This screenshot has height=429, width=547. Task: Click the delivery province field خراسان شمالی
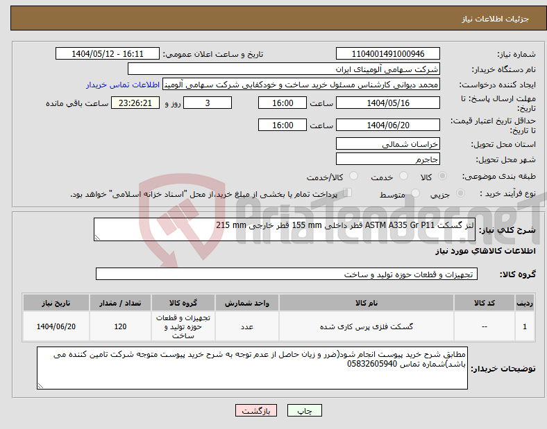(x=388, y=144)
